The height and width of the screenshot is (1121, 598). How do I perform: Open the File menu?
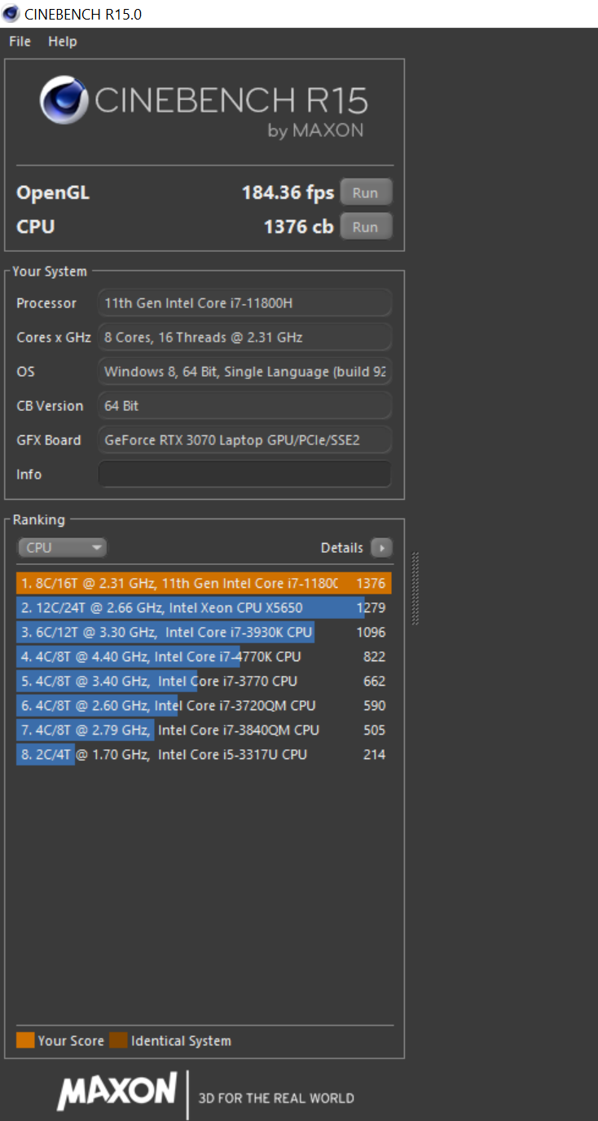point(20,42)
